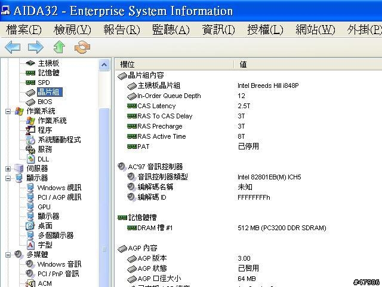
Task: Select the 晶片組 tree item
Action: [x=50, y=92]
